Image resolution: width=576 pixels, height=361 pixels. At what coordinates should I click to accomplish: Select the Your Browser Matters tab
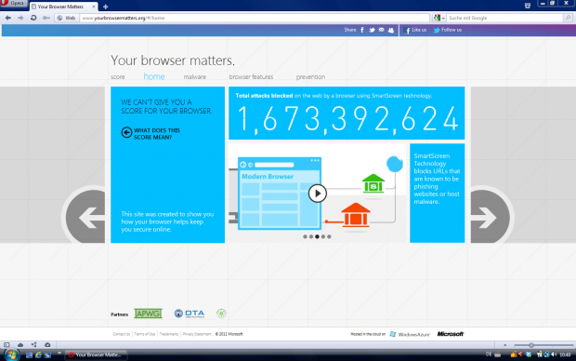point(63,7)
